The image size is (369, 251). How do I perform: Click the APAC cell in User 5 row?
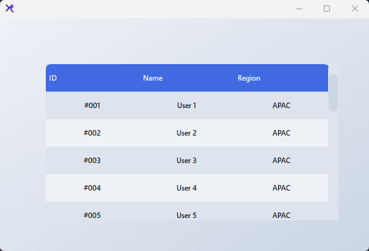[281, 211]
